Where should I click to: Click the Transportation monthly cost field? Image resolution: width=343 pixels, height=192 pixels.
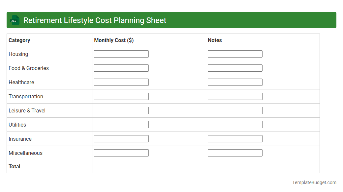click(x=121, y=96)
